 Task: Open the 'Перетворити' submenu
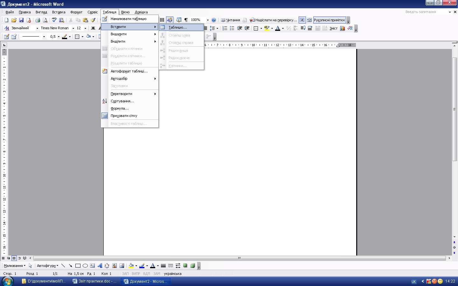pos(129,94)
